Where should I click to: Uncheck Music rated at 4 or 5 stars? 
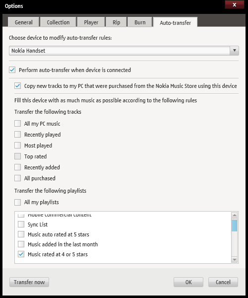[x=21, y=254]
